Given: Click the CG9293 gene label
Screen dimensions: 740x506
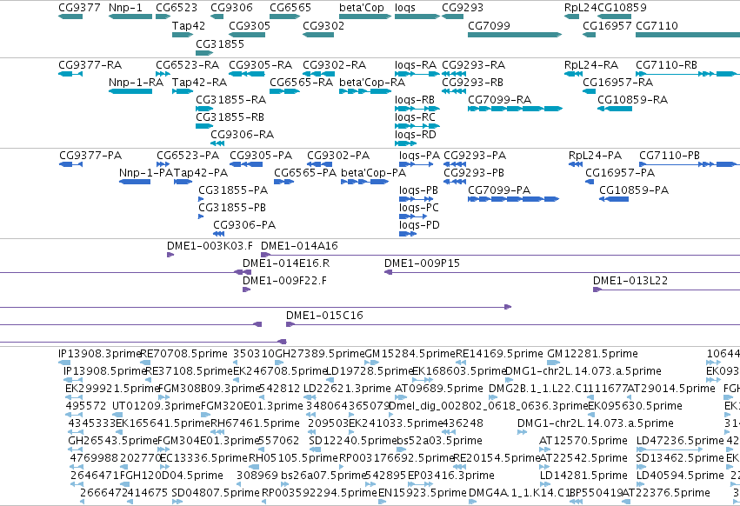Looking at the screenshot, I should pos(463,8).
